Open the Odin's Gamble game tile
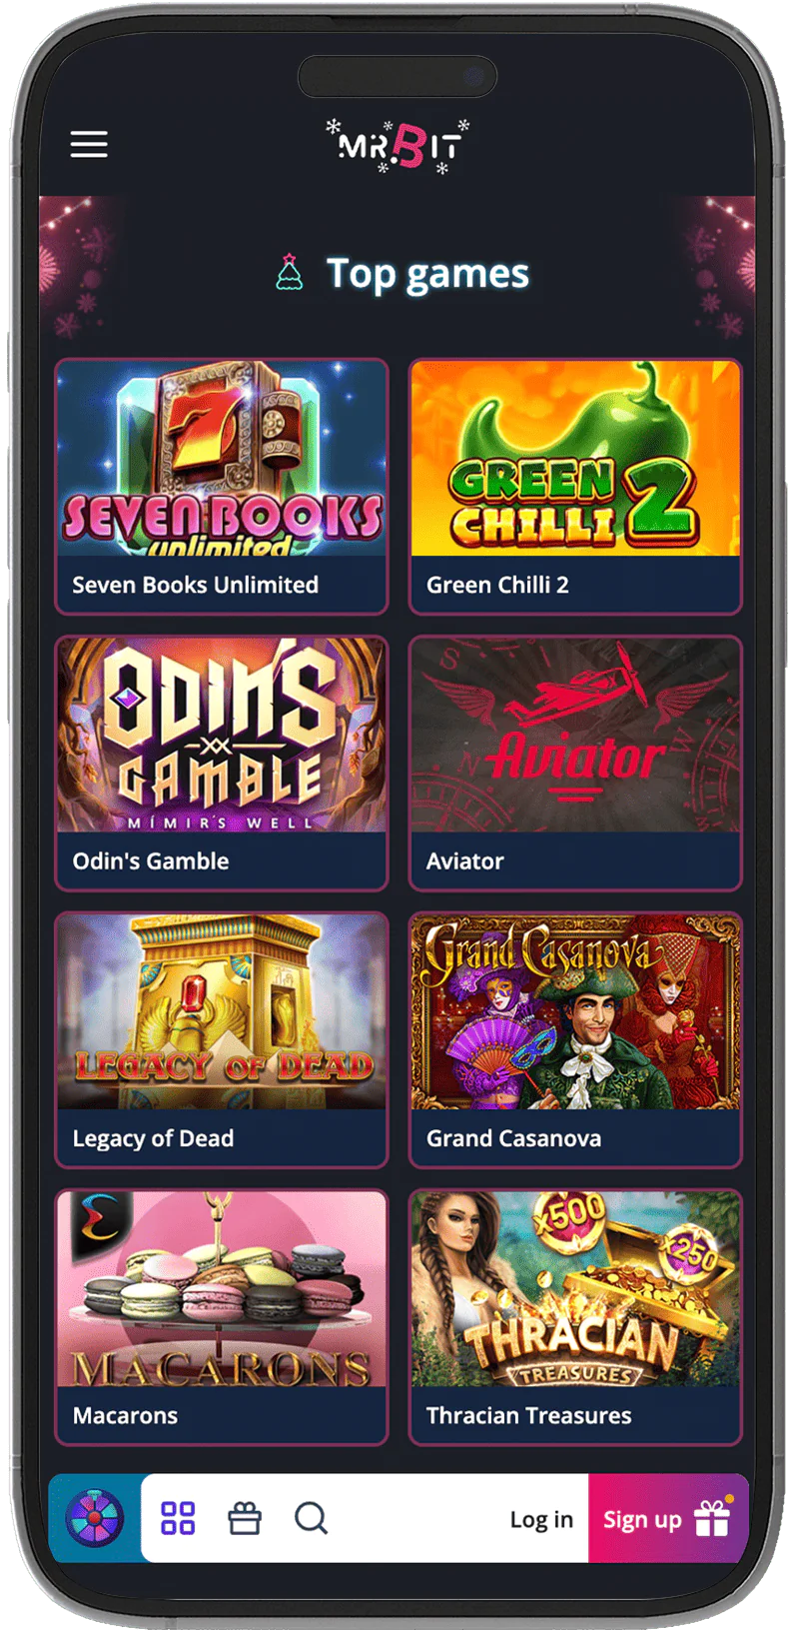The width and height of the screenshot is (799, 1630). pos(222,763)
